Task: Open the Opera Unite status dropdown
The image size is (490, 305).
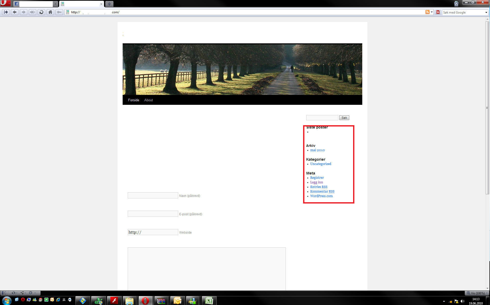Action: pyautogui.click(x=23, y=293)
